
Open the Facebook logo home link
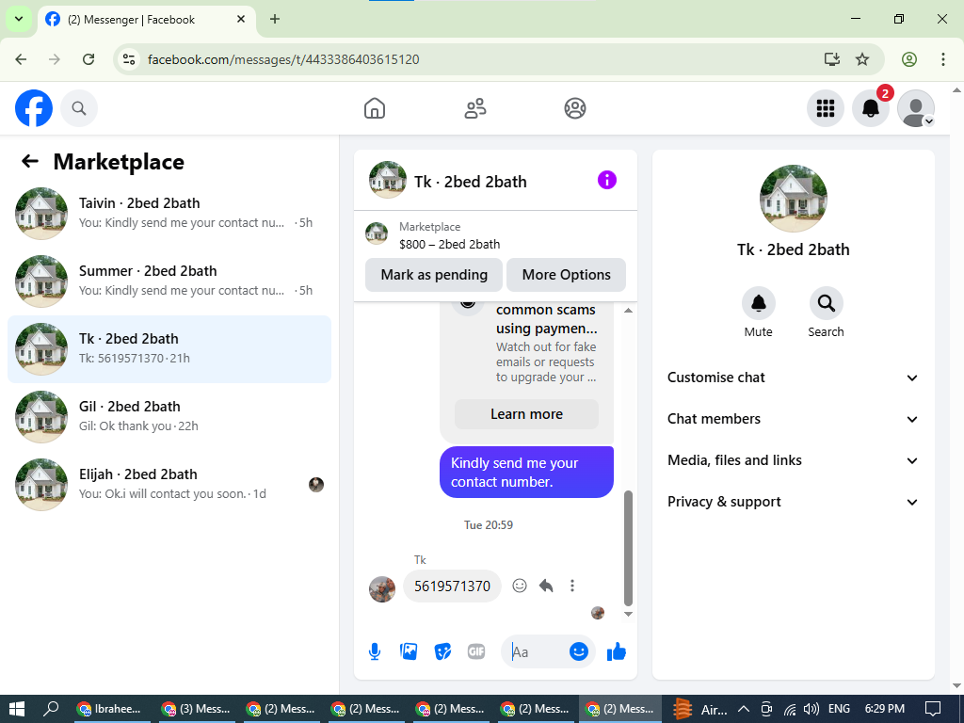click(x=34, y=108)
